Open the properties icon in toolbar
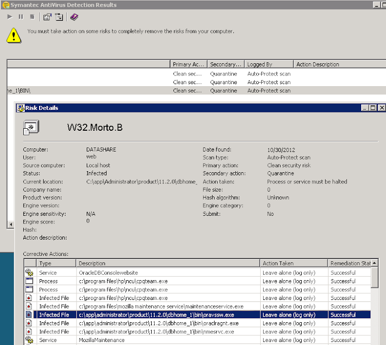The width and height of the screenshot is (386, 345). (x=47, y=17)
